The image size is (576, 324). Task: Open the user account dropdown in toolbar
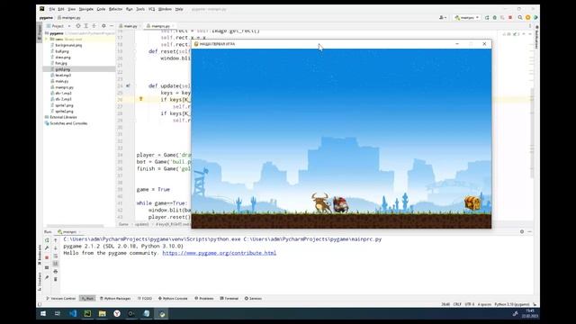click(x=443, y=17)
